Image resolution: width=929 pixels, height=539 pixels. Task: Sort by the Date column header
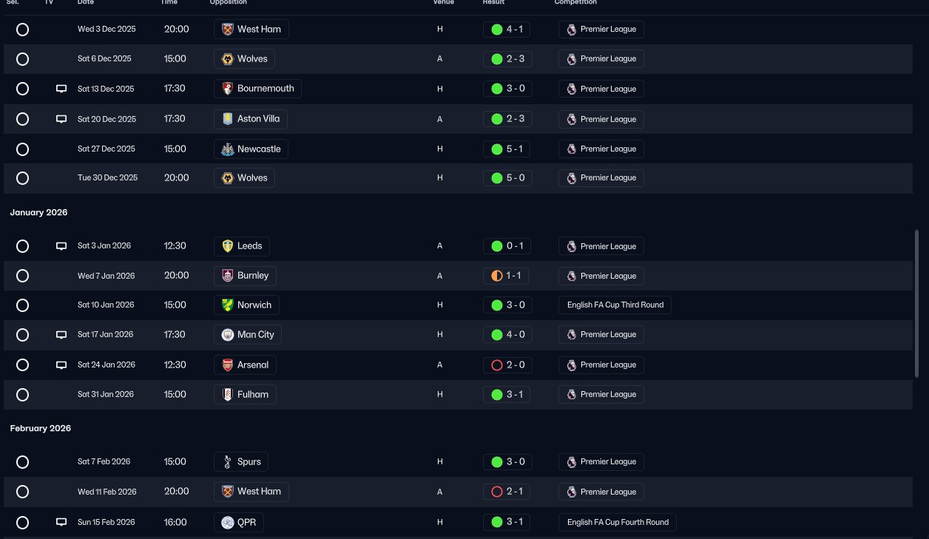pos(86,2)
